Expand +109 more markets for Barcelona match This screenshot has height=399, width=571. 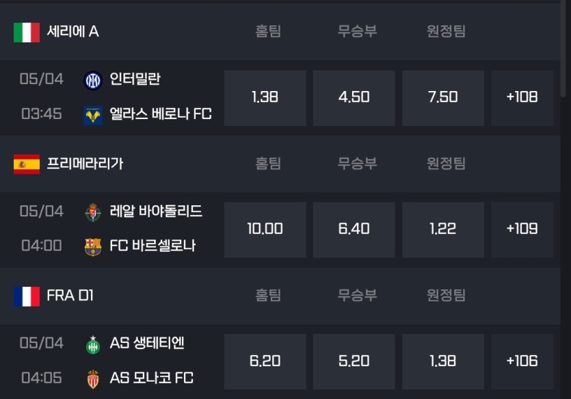522,230
